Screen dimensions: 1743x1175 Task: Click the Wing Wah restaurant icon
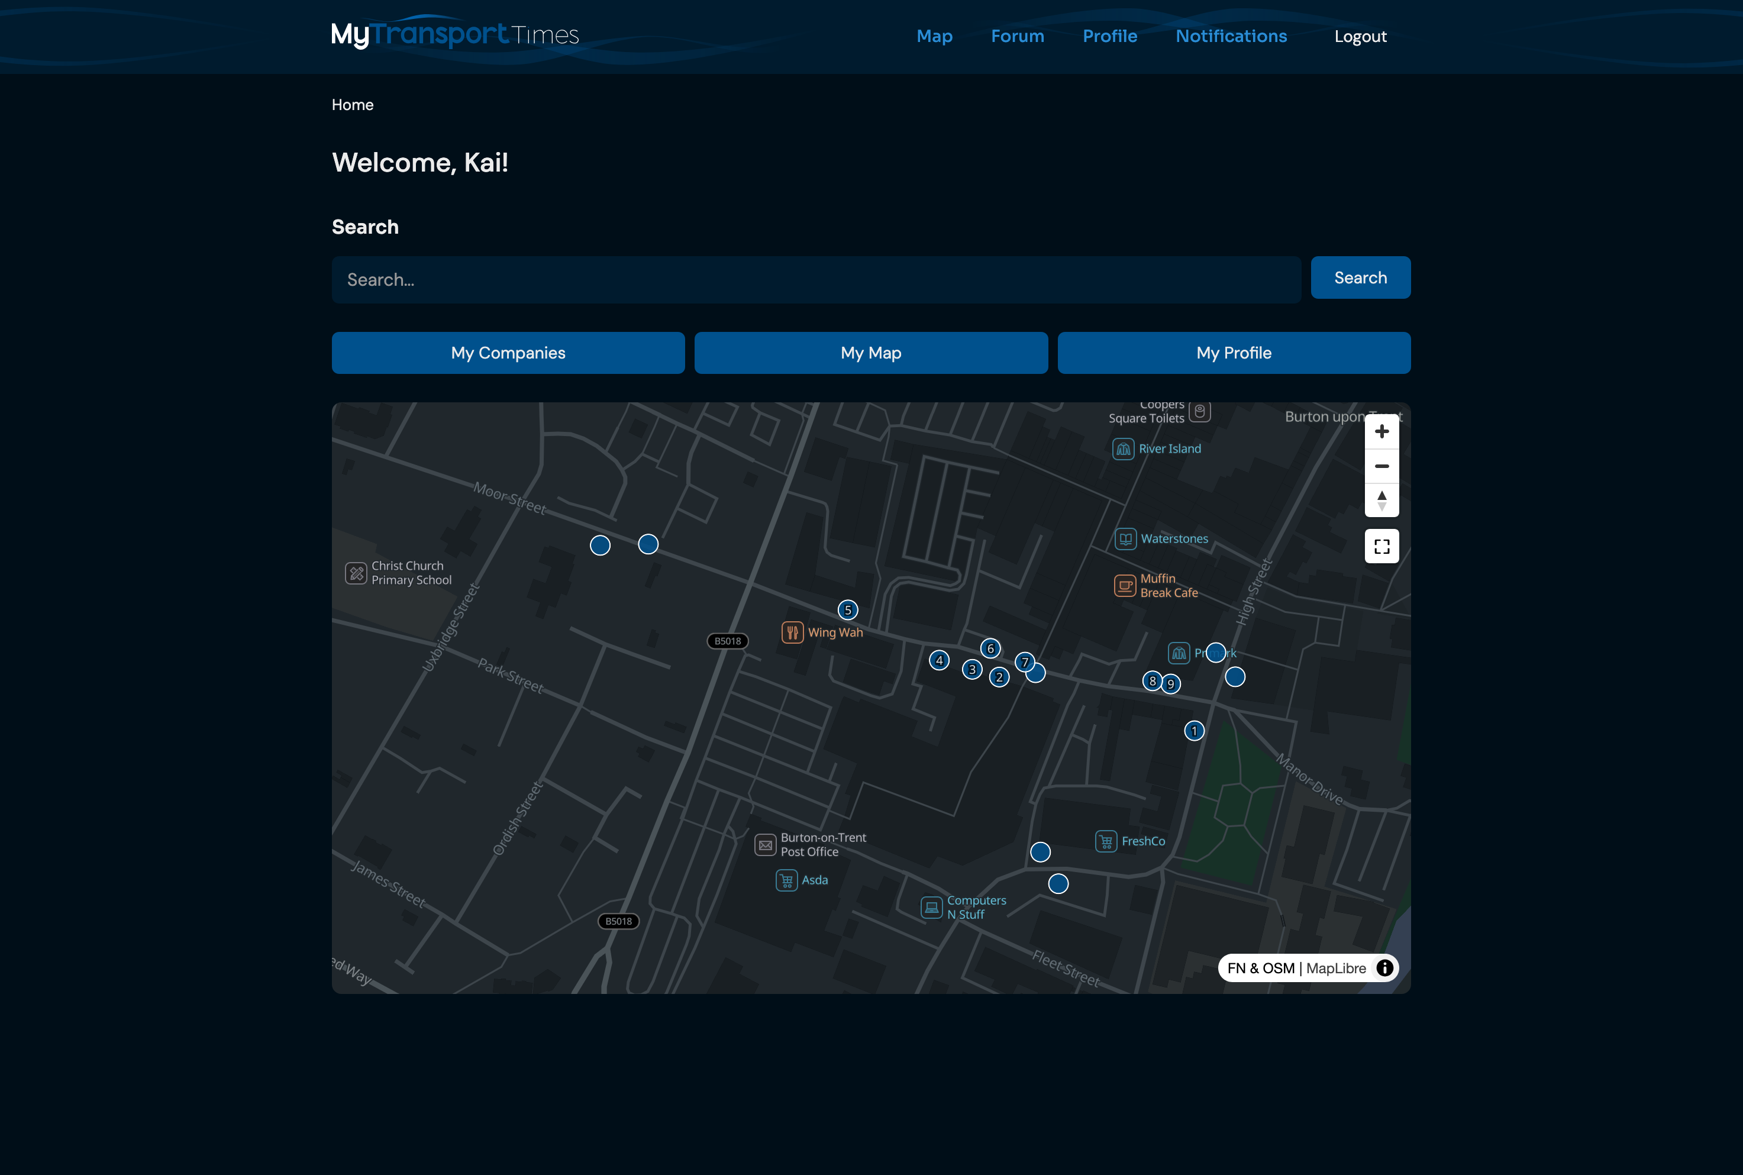point(792,632)
